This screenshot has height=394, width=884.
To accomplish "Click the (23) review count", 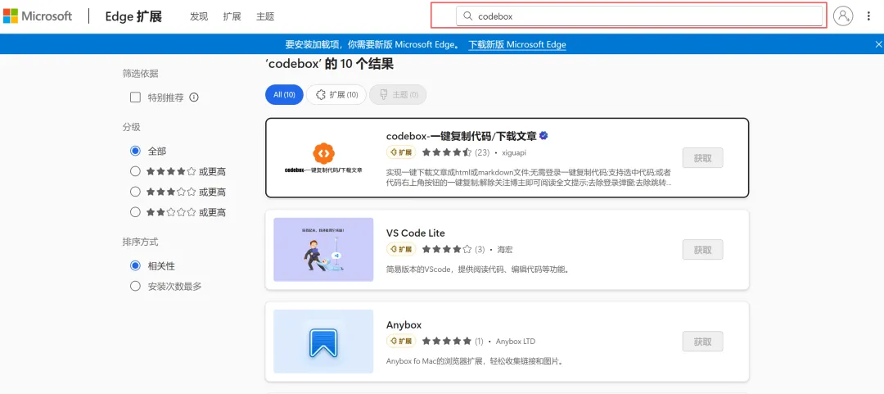I will [x=482, y=152].
